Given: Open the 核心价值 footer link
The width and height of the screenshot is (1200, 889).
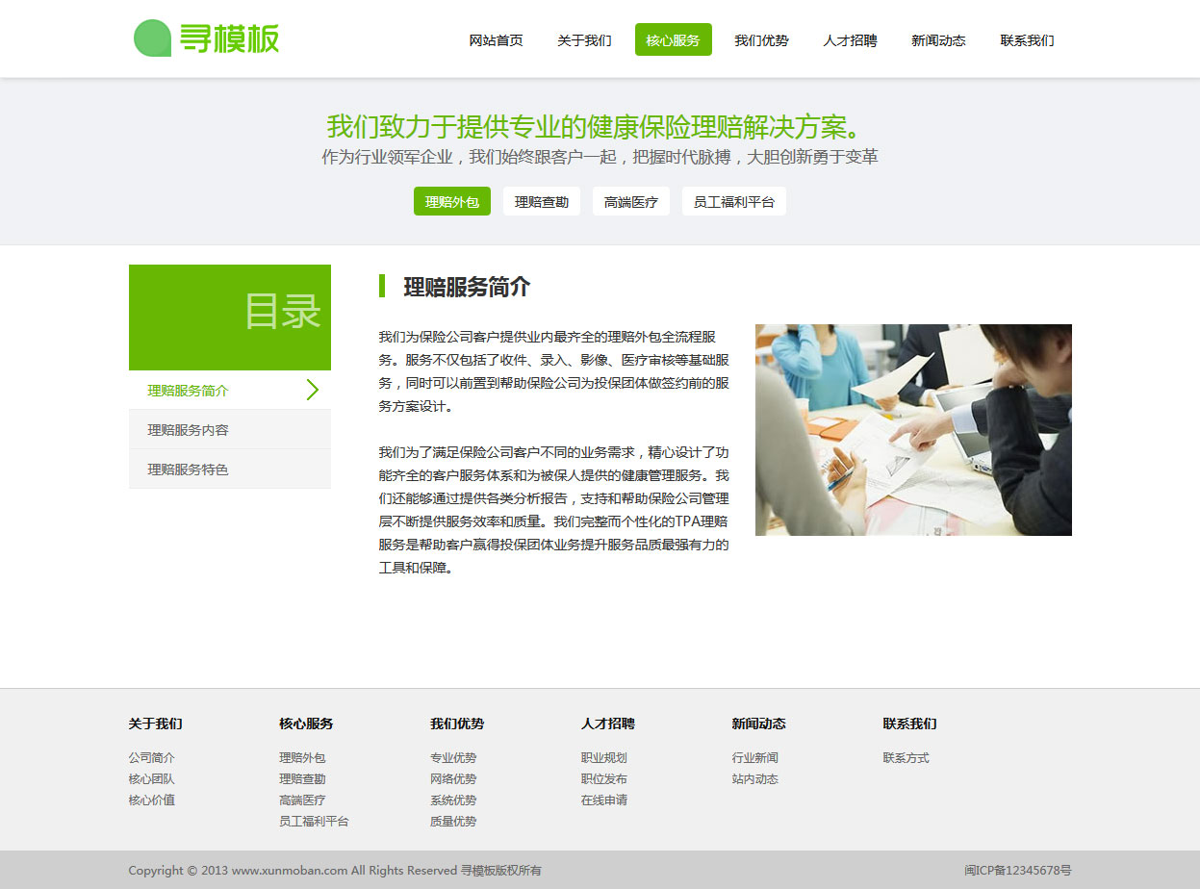Looking at the screenshot, I should click(152, 800).
